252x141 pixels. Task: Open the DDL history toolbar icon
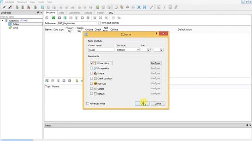click(122, 7)
